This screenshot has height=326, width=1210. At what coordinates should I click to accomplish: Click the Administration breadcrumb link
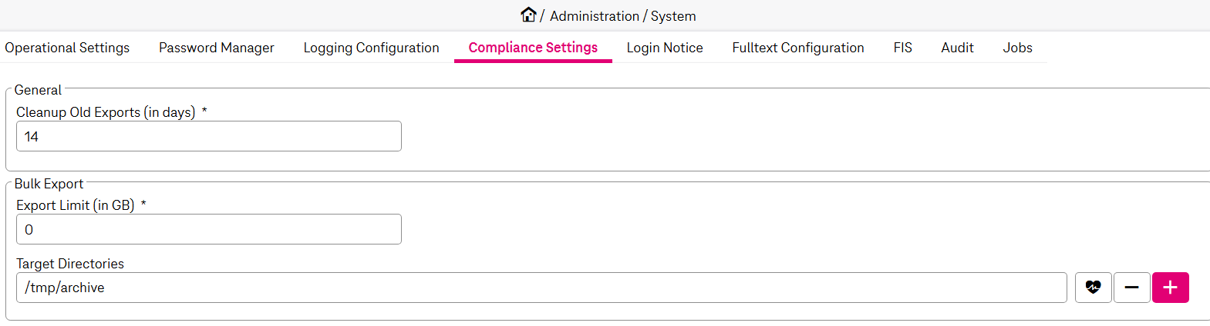(594, 16)
